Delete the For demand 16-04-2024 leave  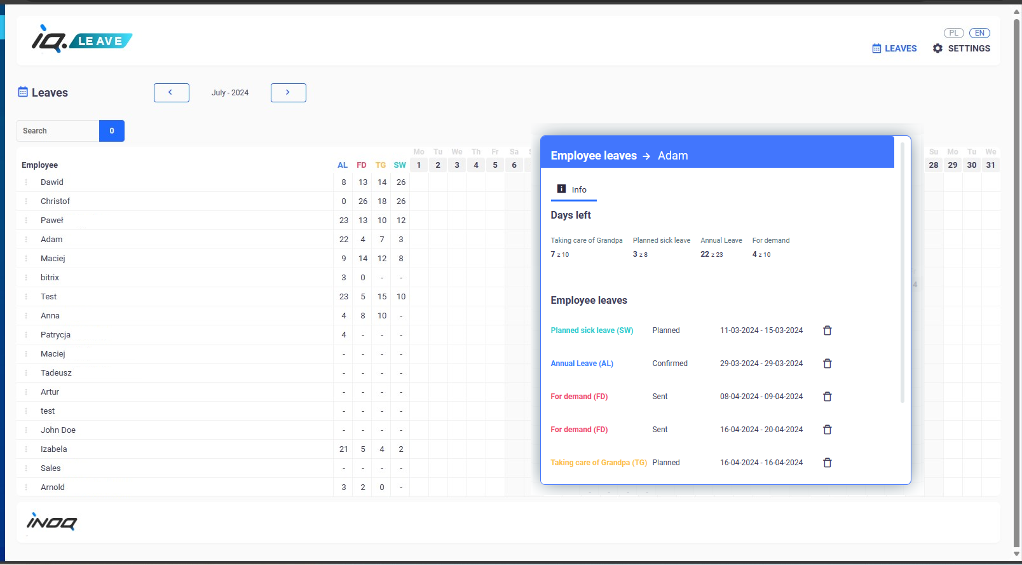pos(827,430)
